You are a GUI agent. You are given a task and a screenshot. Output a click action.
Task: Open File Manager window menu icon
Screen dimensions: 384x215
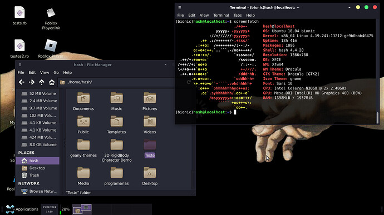coord(20,64)
